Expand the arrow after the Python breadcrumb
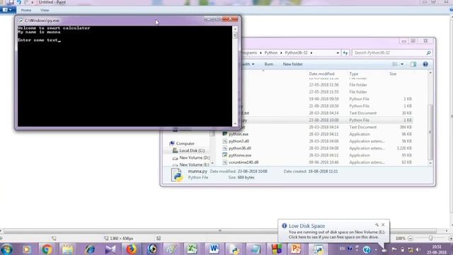This screenshot has width=453, height=255. pos(281,53)
